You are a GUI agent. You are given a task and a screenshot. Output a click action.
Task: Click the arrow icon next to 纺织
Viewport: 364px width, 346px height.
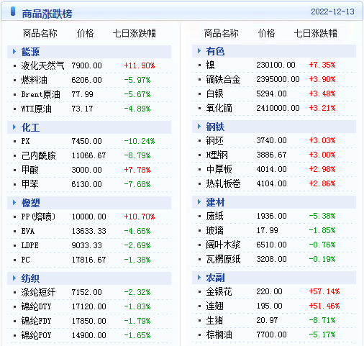point(14,278)
